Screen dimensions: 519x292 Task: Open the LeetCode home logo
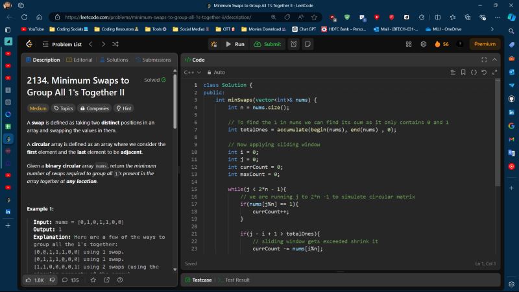coord(29,44)
